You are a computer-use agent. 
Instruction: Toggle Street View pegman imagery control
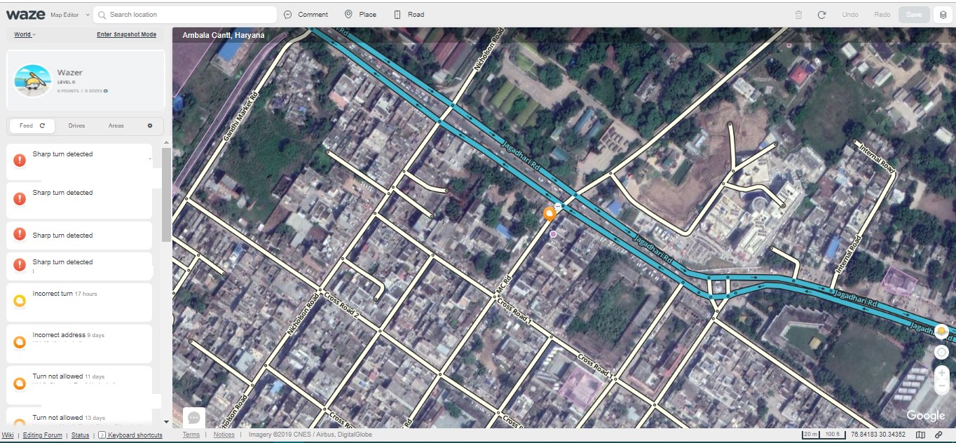pos(941,331)
